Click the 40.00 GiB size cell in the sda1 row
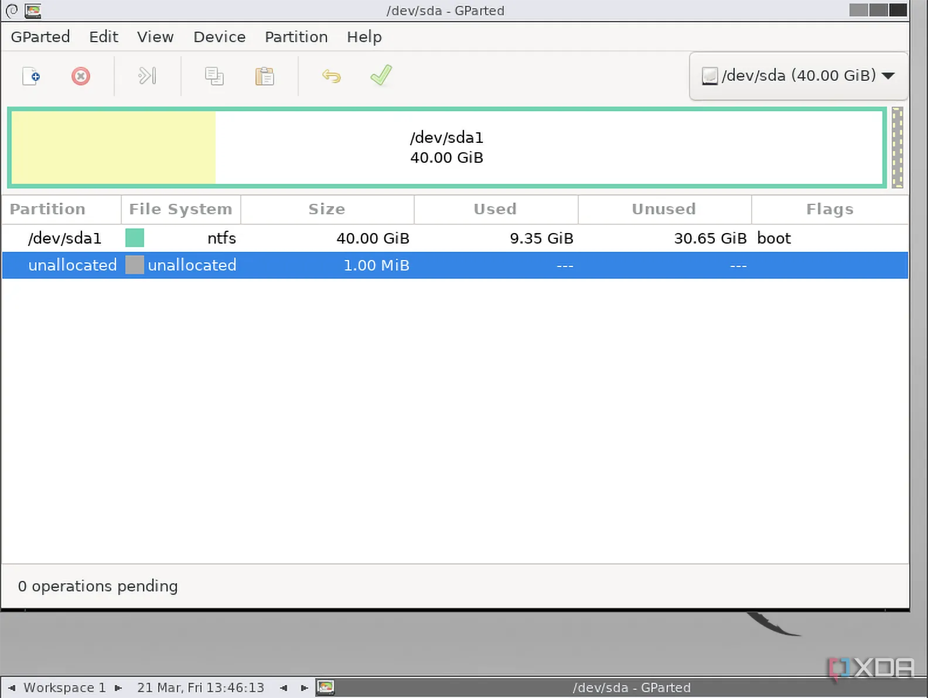The height and width of the screenshot is (698, 928). tap(373, 238)
